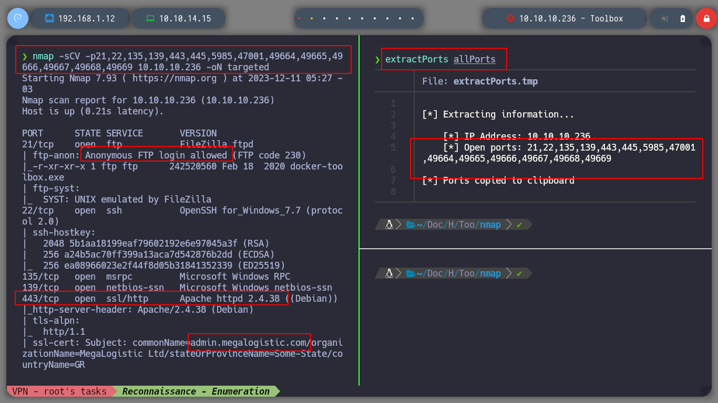Screen dimensions: 718x403
Task: Click the green laptop VPN icon
Action: point(150,18)
